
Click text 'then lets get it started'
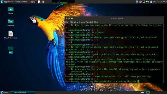click(x=89, y=32)
